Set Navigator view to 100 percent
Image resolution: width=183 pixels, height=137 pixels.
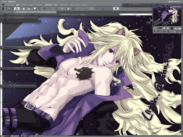click(172, 28)
